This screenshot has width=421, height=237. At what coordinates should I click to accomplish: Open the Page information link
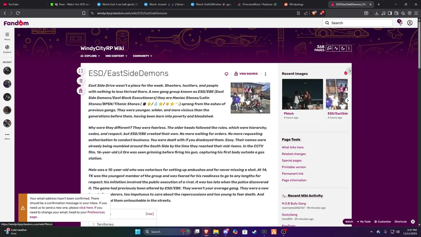pyautogui.click(x=294, y=180)
